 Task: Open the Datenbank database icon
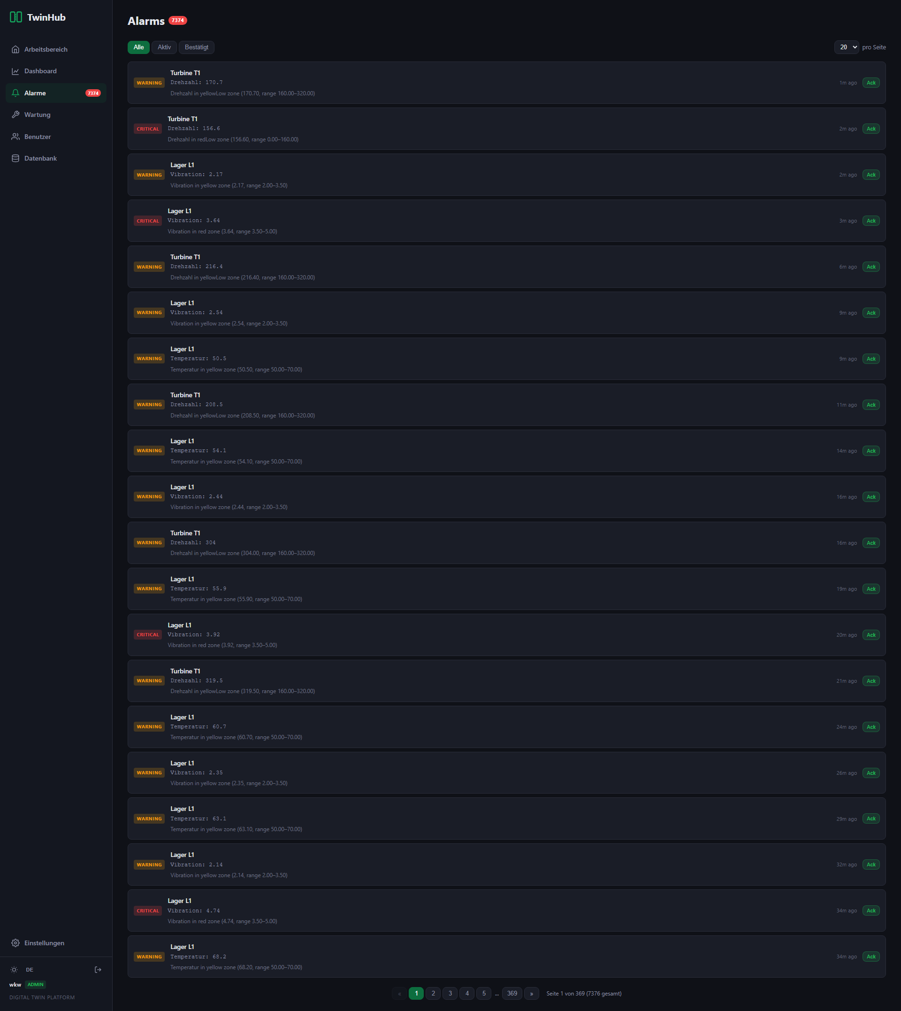(x=15, y=159)
